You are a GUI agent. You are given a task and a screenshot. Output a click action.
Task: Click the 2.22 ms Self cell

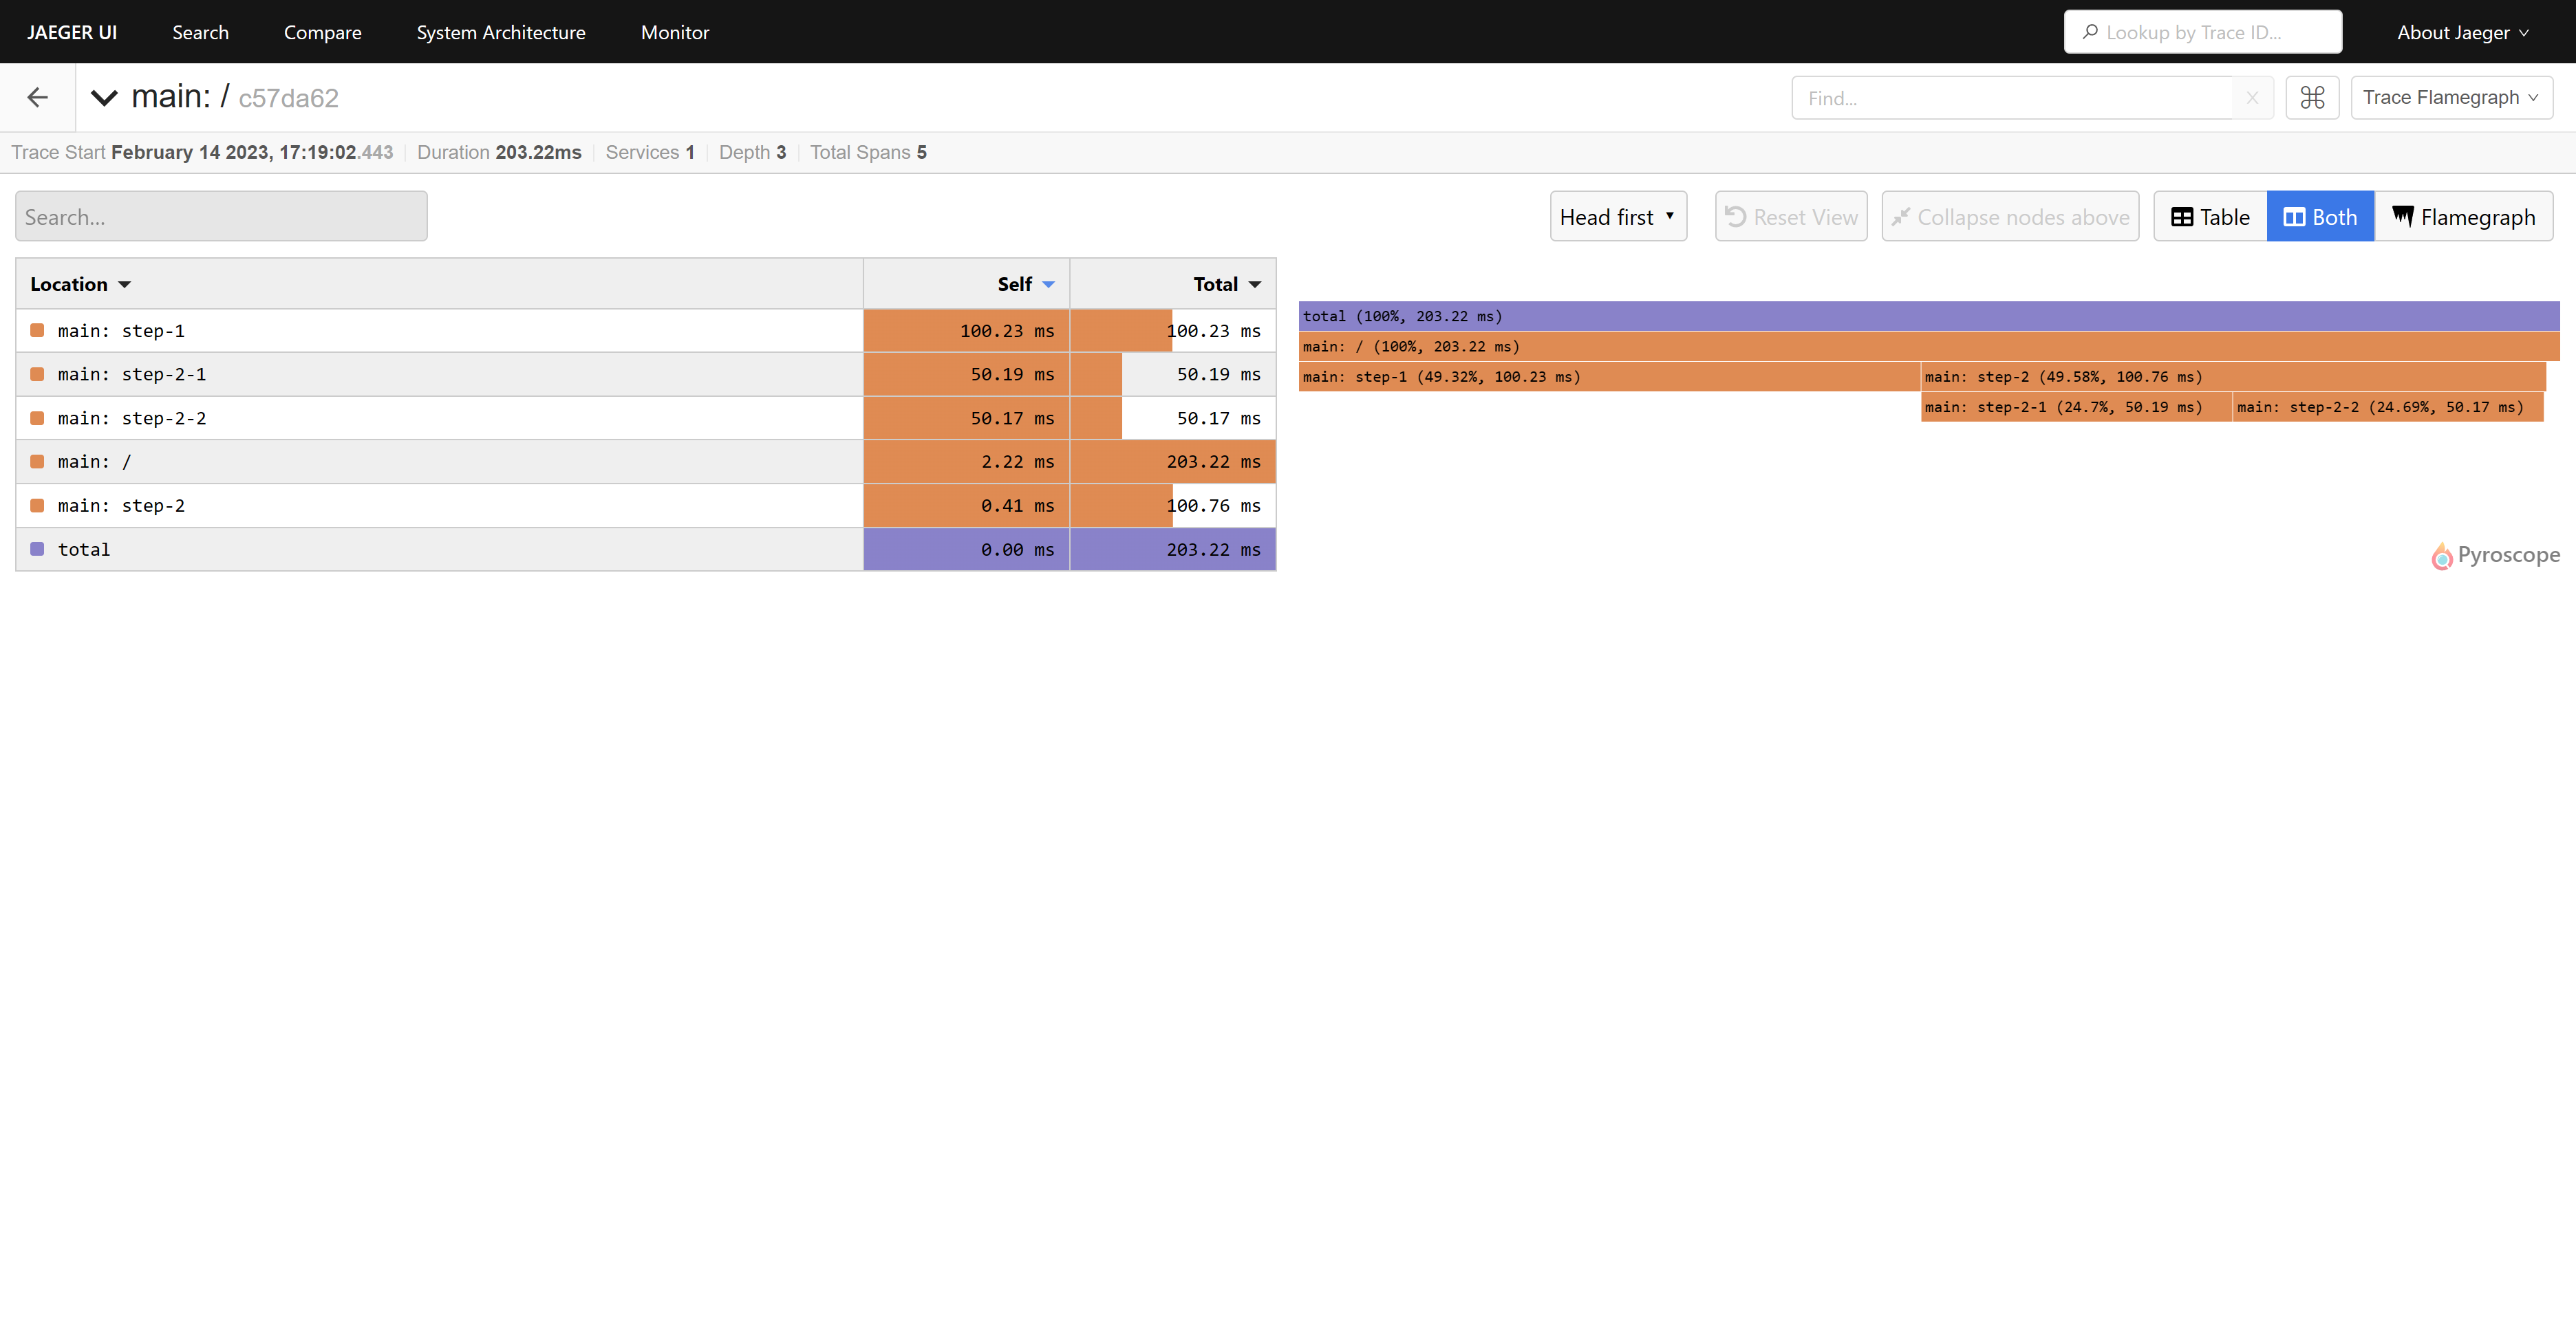click(966, 461)
